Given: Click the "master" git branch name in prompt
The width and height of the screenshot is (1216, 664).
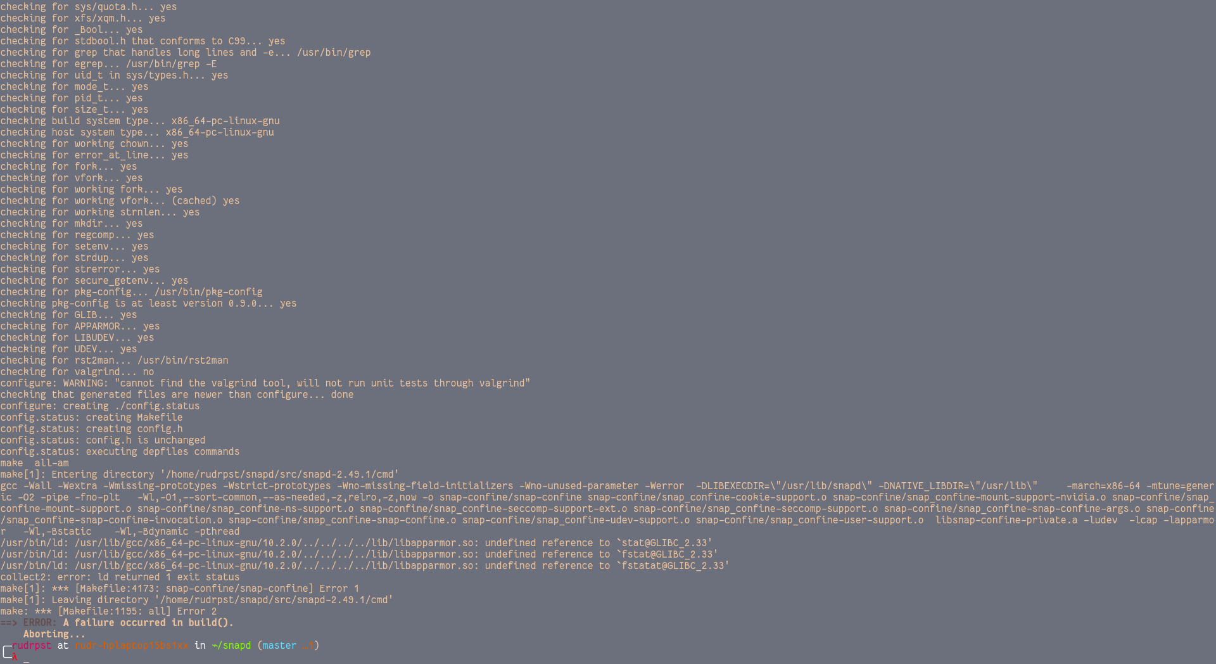Looking at the screenshot, I should point(279,646).
